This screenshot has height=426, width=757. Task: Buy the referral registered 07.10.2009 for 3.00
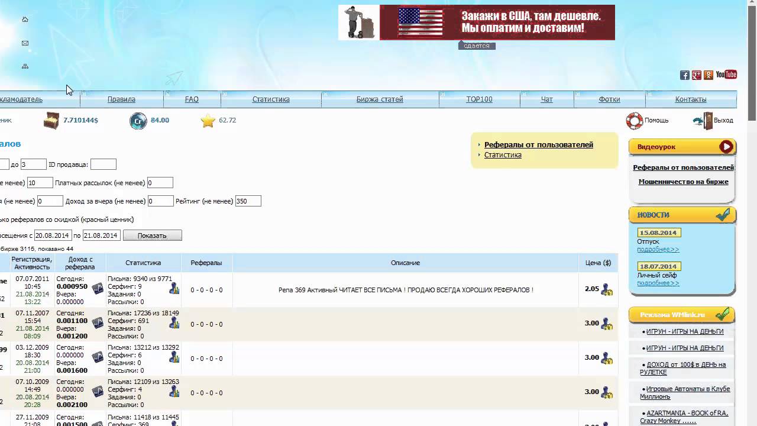pyautogui.click(x=607, y=393)
